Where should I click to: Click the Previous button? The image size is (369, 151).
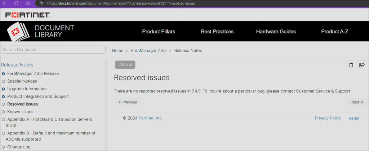tap(128, 102)
